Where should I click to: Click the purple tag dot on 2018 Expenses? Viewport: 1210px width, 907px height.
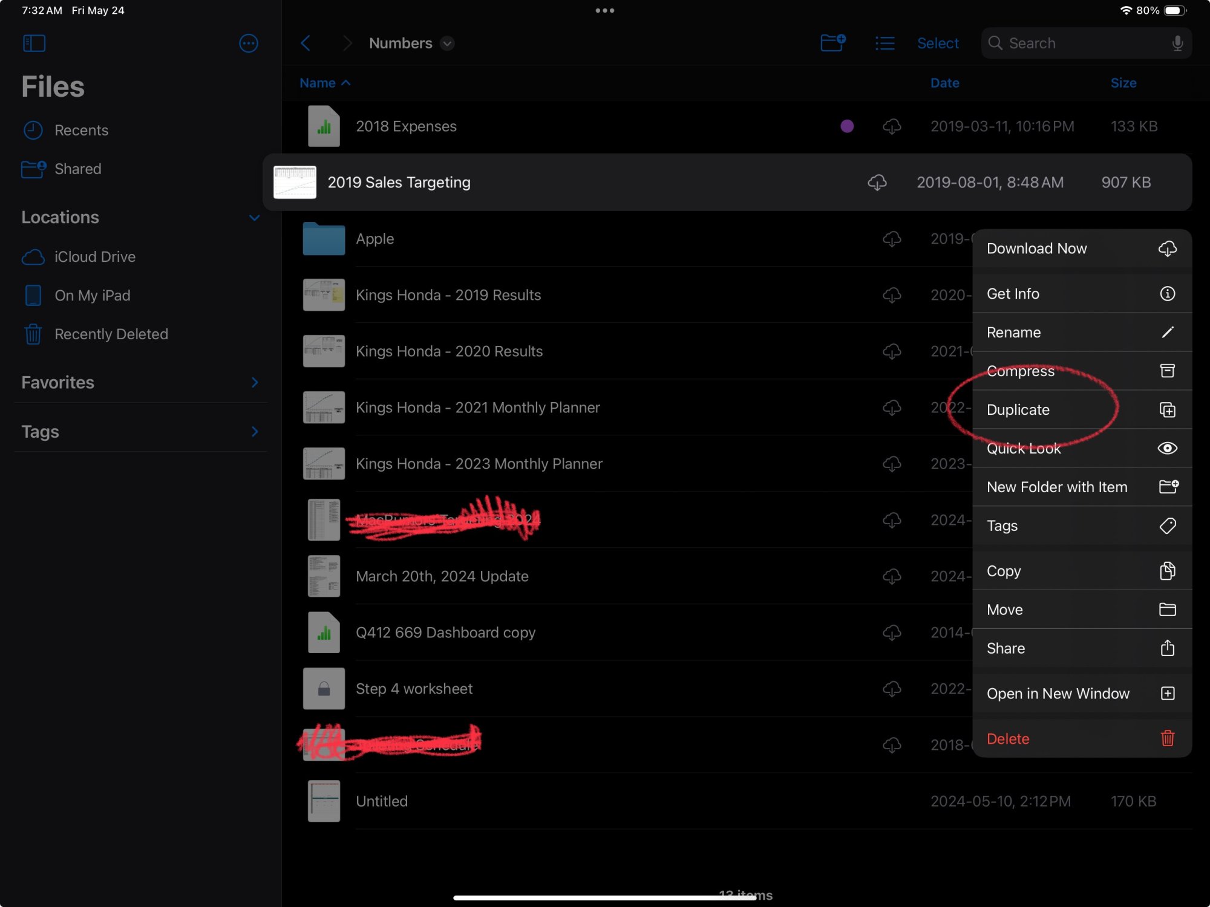pyautogui.click(x=847, y=126)
